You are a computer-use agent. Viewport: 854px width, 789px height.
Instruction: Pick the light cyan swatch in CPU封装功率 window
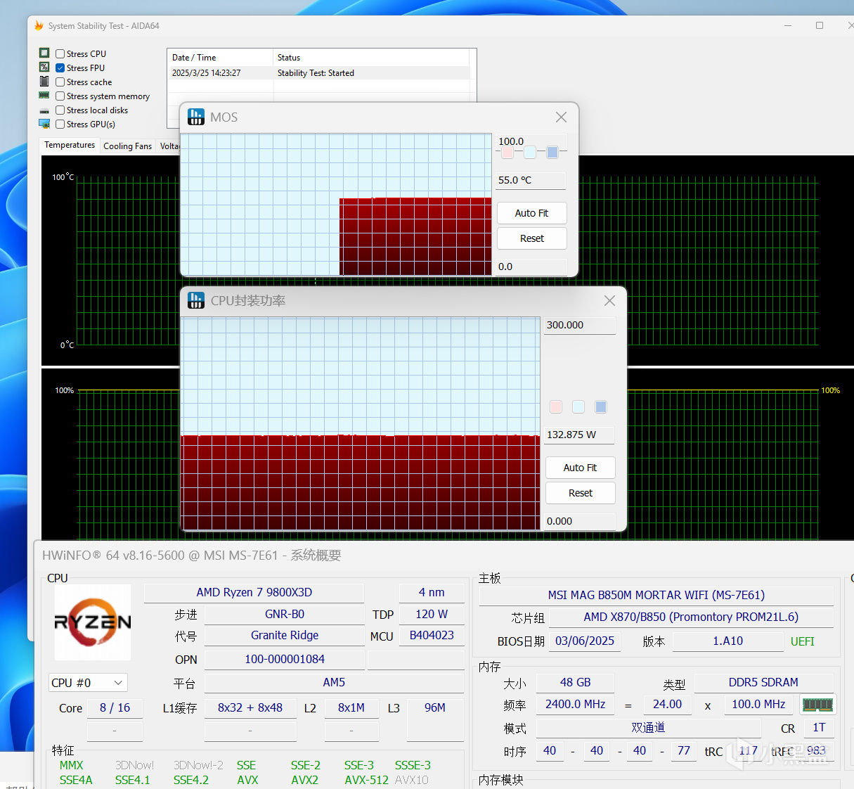(x=578, y=406)
